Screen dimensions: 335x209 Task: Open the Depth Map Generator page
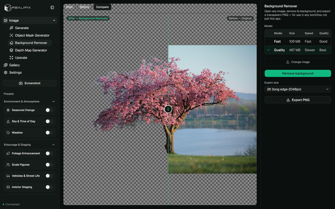31,50
